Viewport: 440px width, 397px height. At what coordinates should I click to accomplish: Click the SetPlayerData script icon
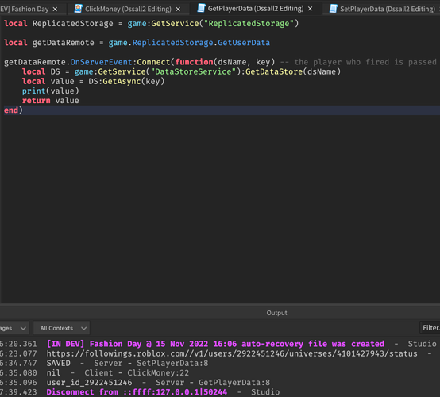(334, 9)
